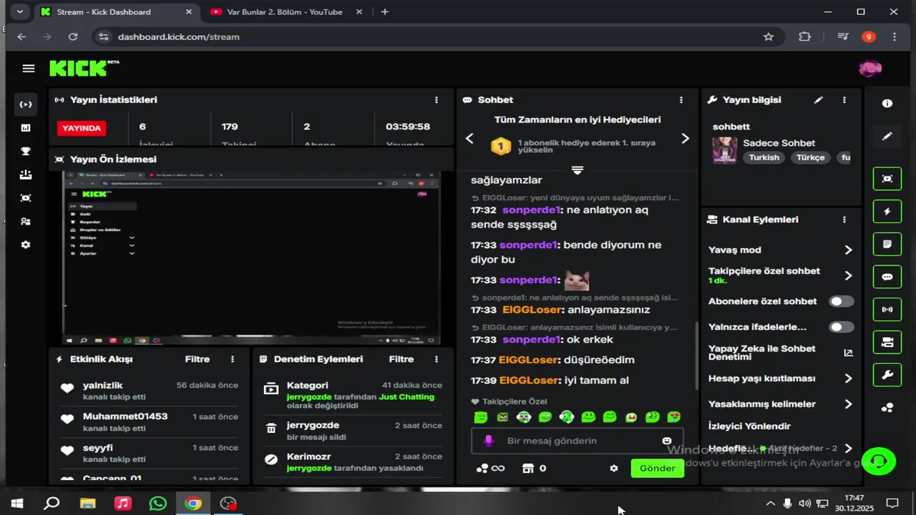Open the chat settings gear next to Gönder
Image resolution: width=916 pixels, height=515 pixels.
pos(613,469)
